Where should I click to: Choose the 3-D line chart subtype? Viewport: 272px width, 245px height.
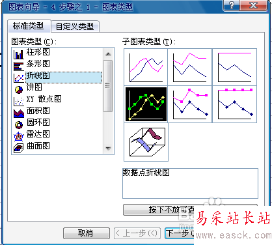(146, 142)
